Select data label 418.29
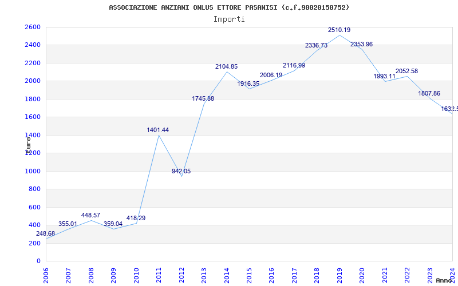The height and width of the screenshot is (286, 458). 136,218
